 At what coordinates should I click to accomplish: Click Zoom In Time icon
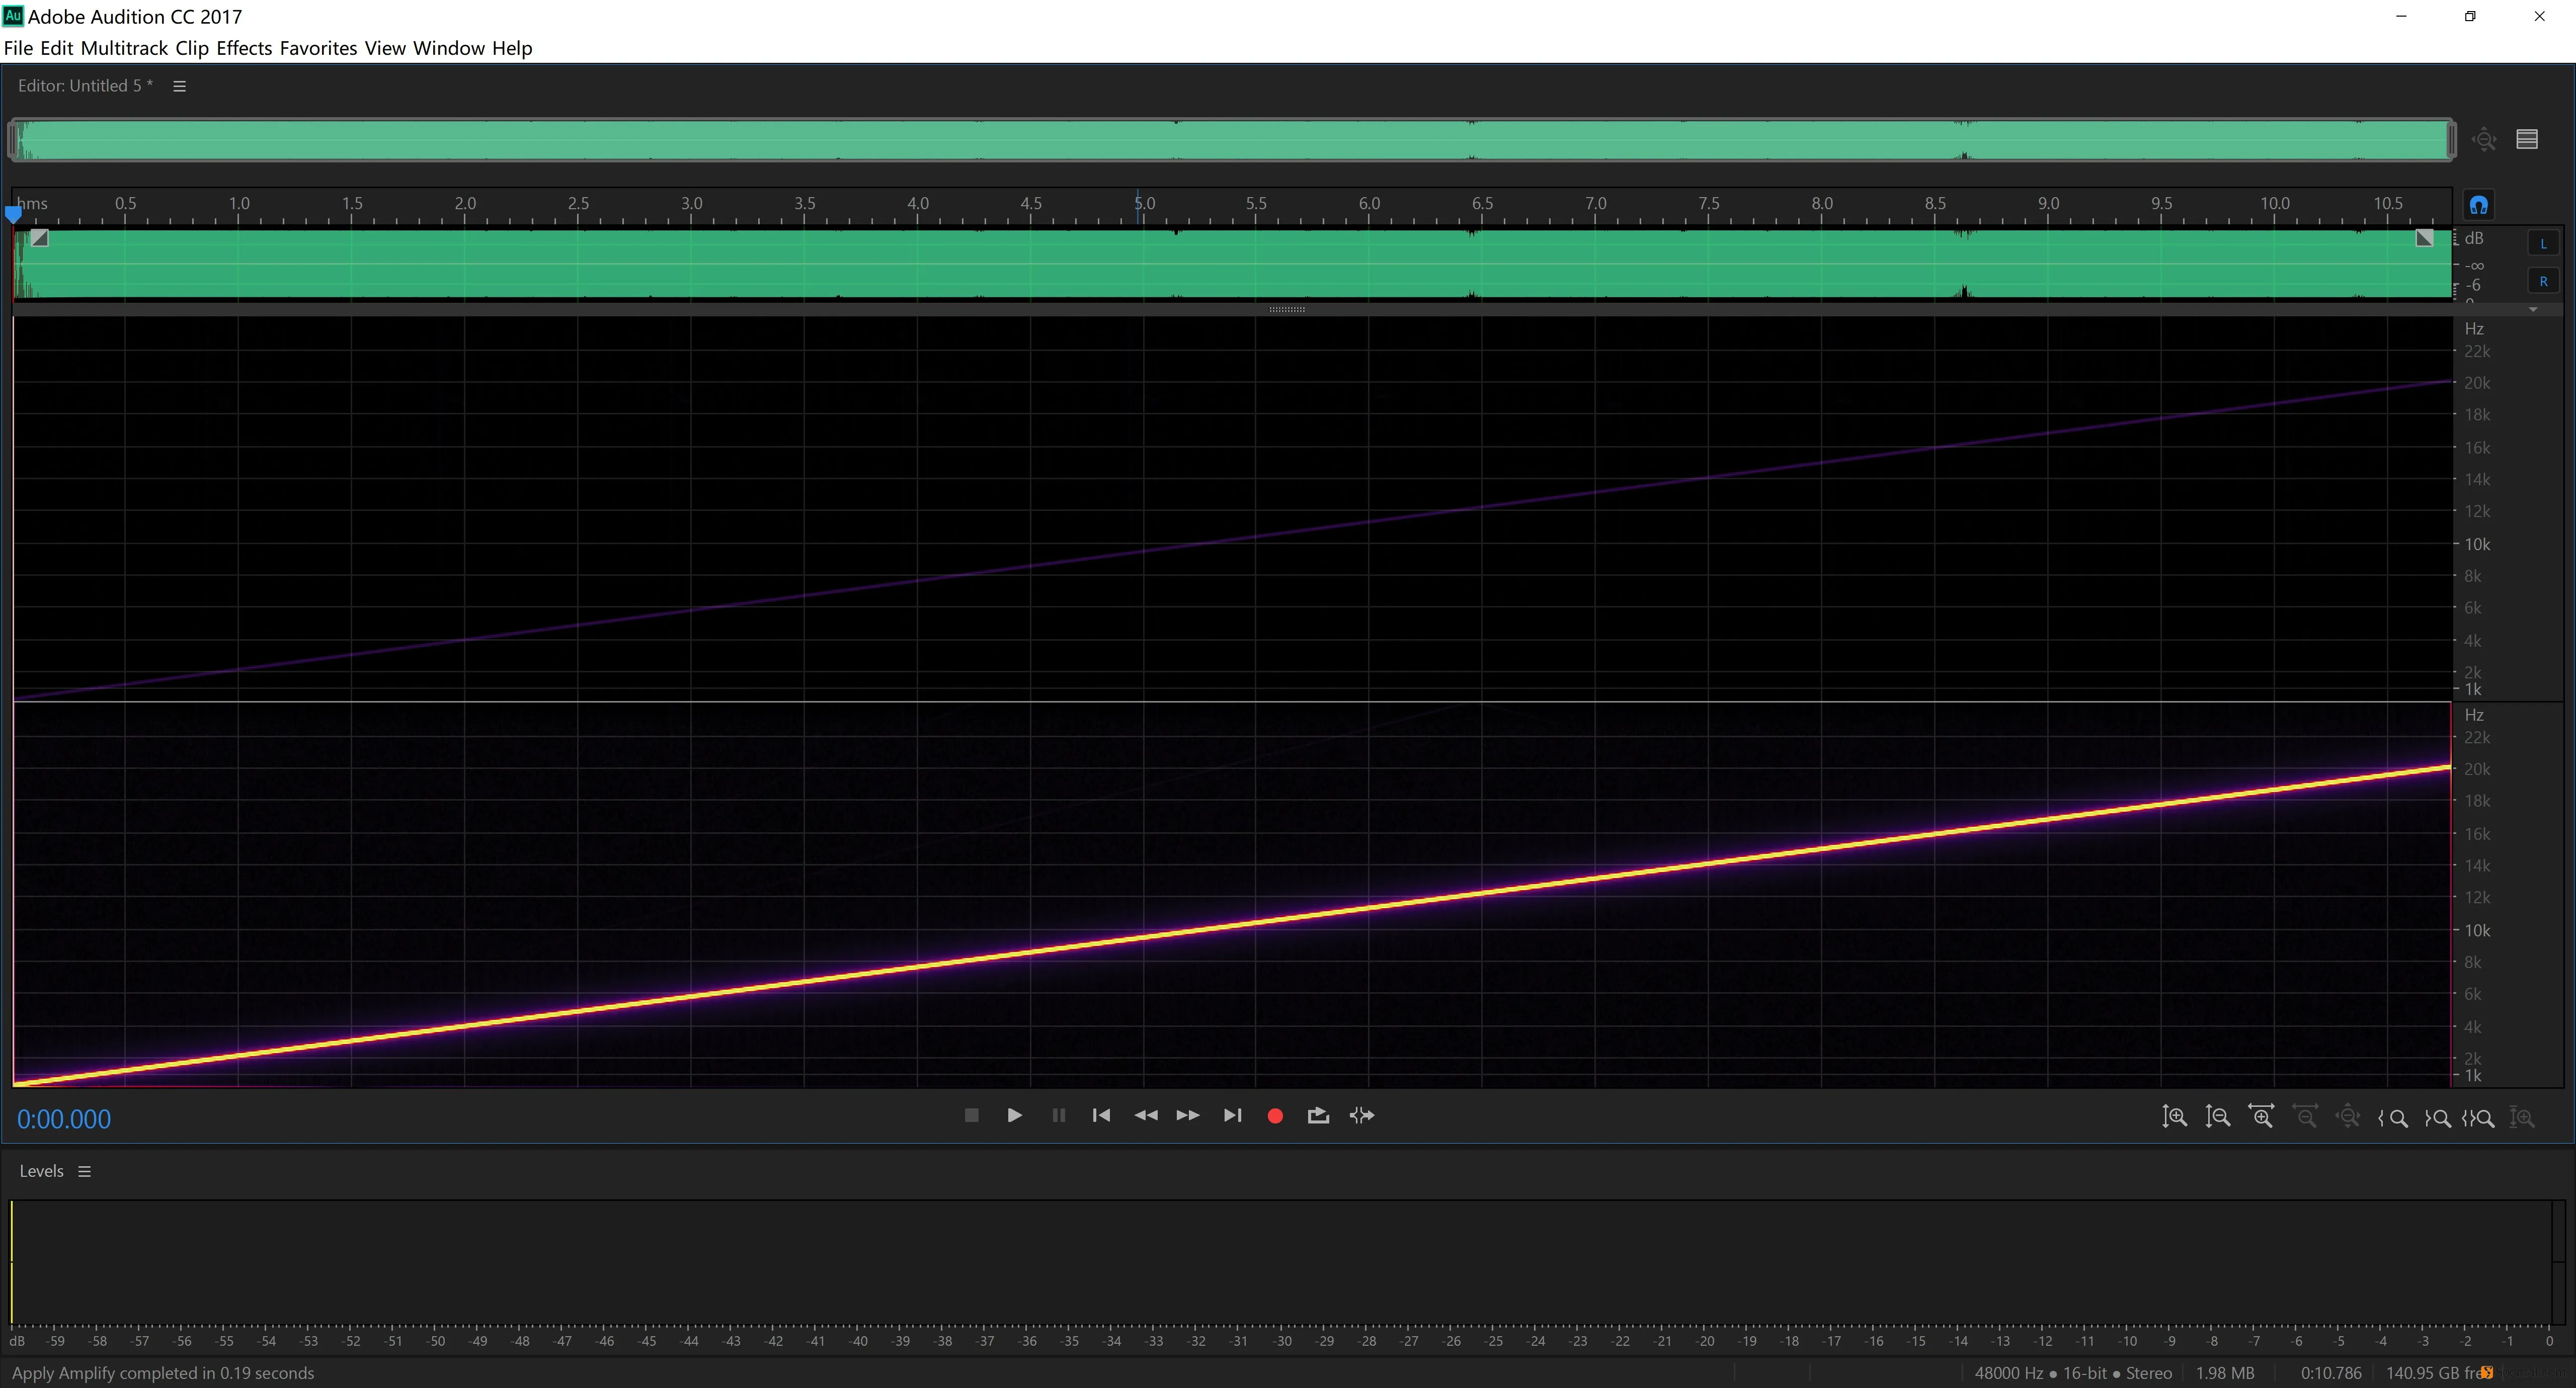[2261, 1117]
